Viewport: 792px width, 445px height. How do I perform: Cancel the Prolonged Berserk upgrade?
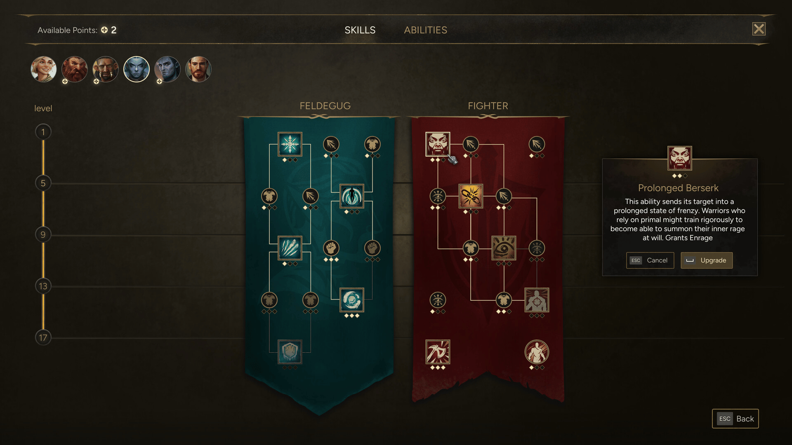[650, 260]
